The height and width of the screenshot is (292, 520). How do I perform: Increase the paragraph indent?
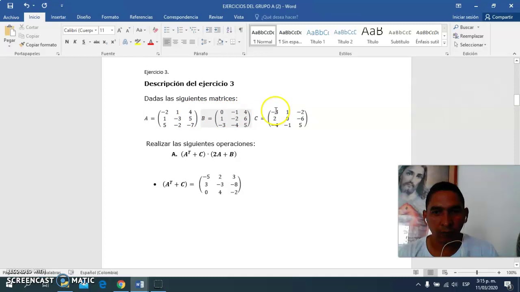(x=217, y=30)
